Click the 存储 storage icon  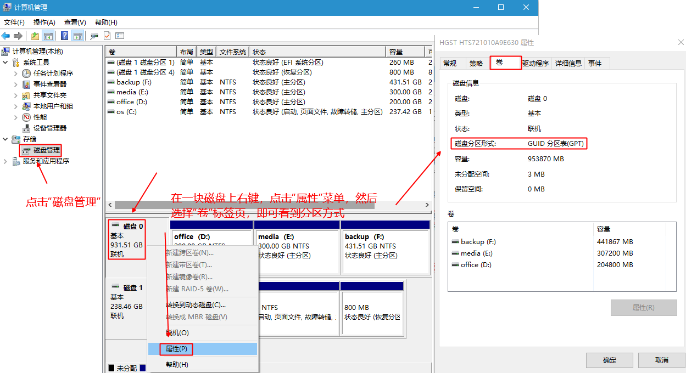point(16,139)
